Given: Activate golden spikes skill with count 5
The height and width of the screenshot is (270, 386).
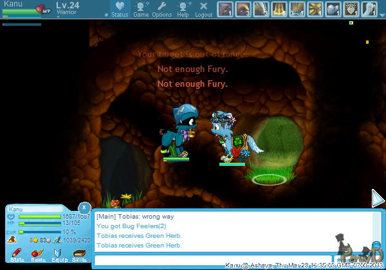Looking at the screenshot, I should pyautogui.click(x=279, y=9).
